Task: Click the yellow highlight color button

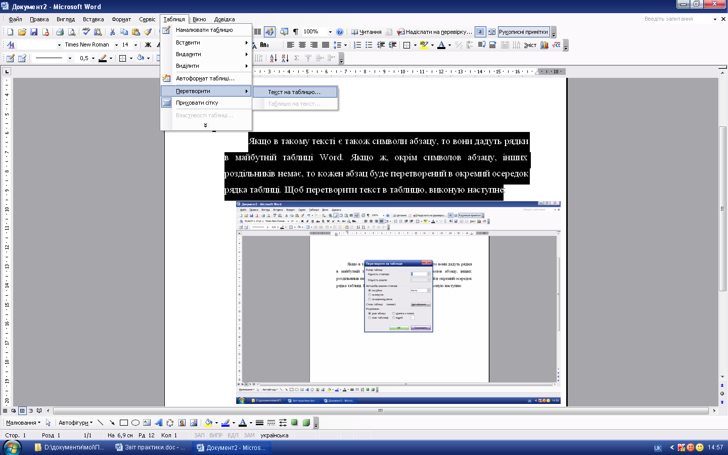Action: point(424,45)
